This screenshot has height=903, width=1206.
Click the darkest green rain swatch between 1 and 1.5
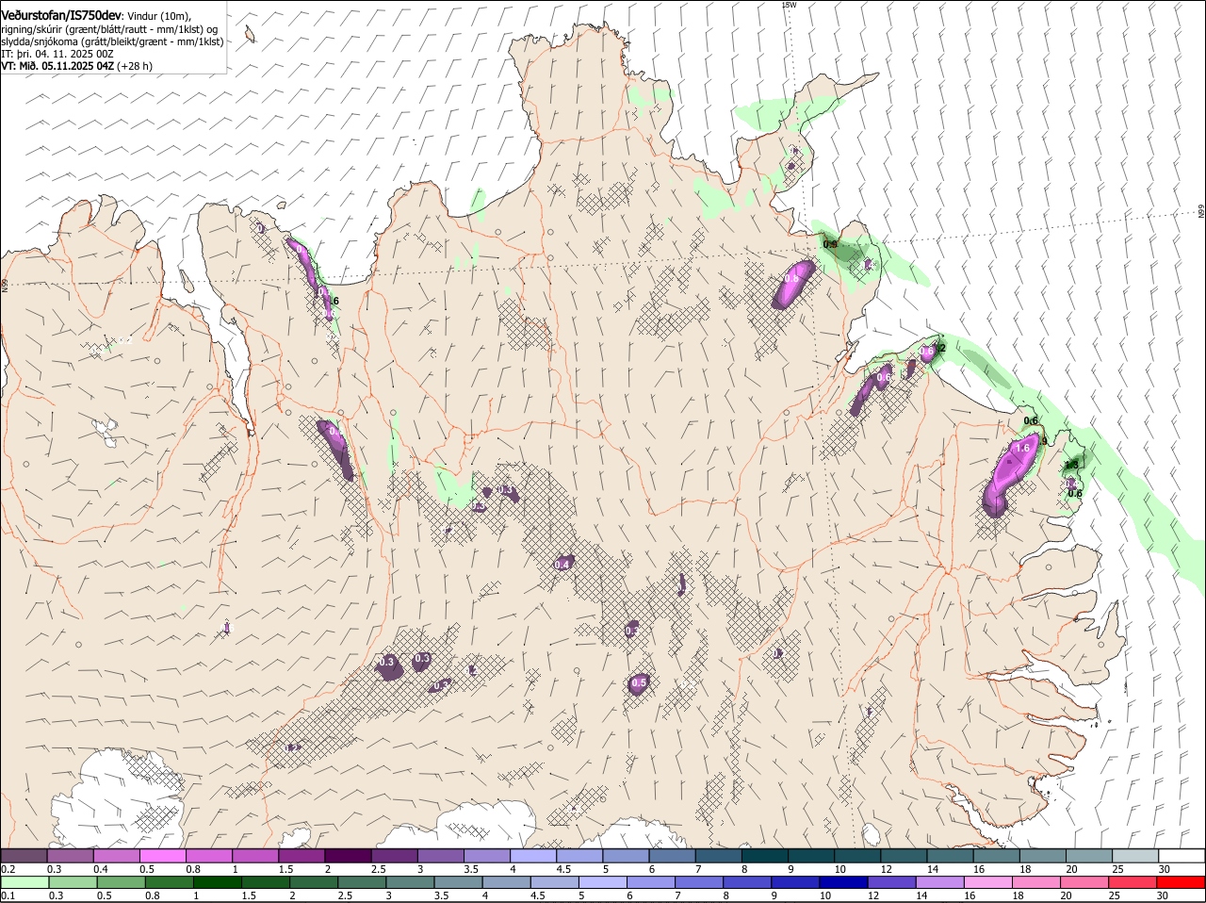[x=217, y=882]
